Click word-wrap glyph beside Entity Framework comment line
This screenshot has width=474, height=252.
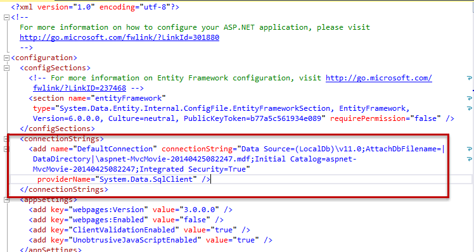pyautogui.click(x=469, y=79)
